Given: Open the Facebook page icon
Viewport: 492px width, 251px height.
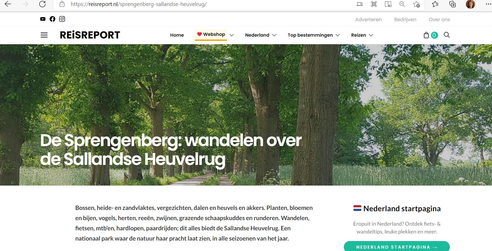Looking at the screenshot, I should 52,19.
